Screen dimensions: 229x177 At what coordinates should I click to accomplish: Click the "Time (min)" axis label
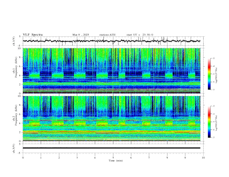116,161
